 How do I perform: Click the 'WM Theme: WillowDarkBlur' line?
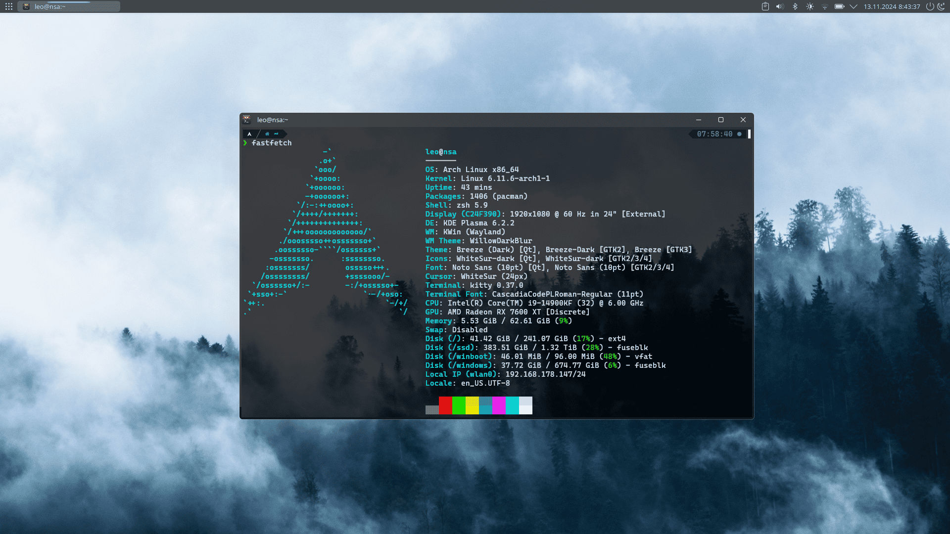478,241
